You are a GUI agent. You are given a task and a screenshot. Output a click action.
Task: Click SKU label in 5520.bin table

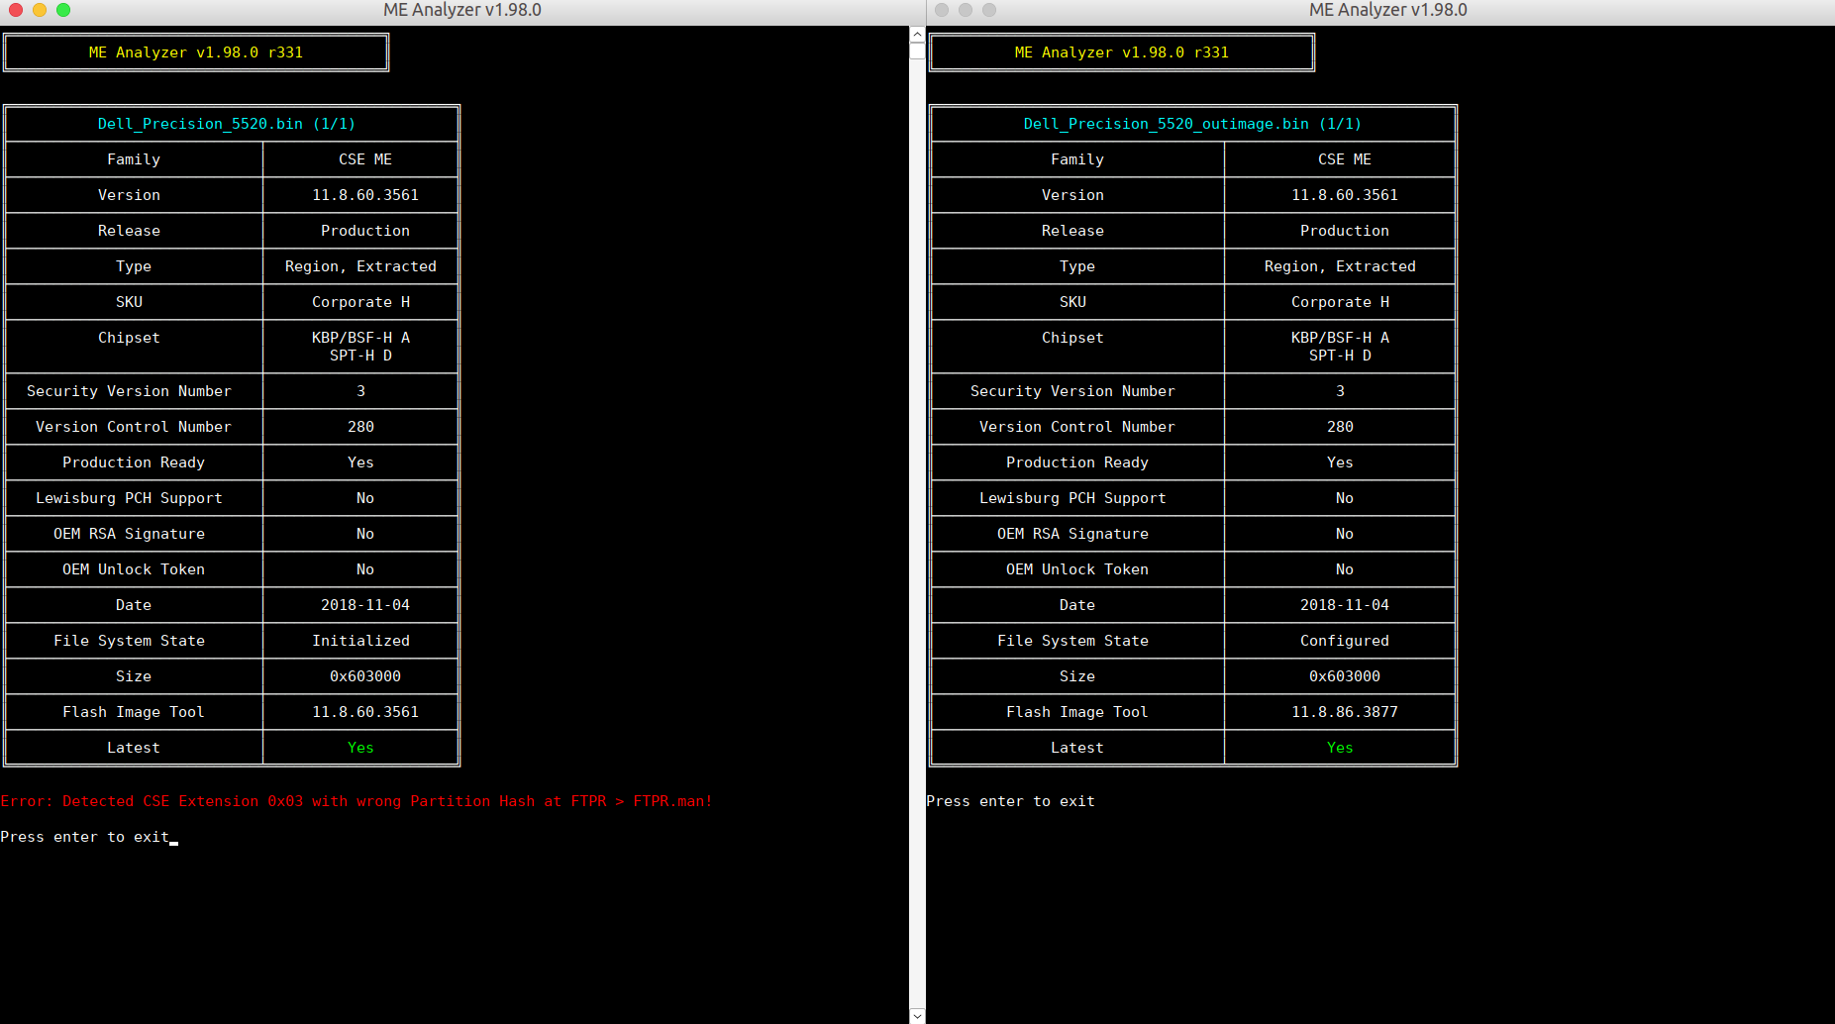(x=129, y=302)
